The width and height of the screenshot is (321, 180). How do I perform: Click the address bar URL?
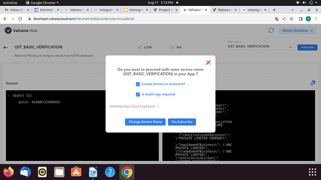(x=84, y=19)
